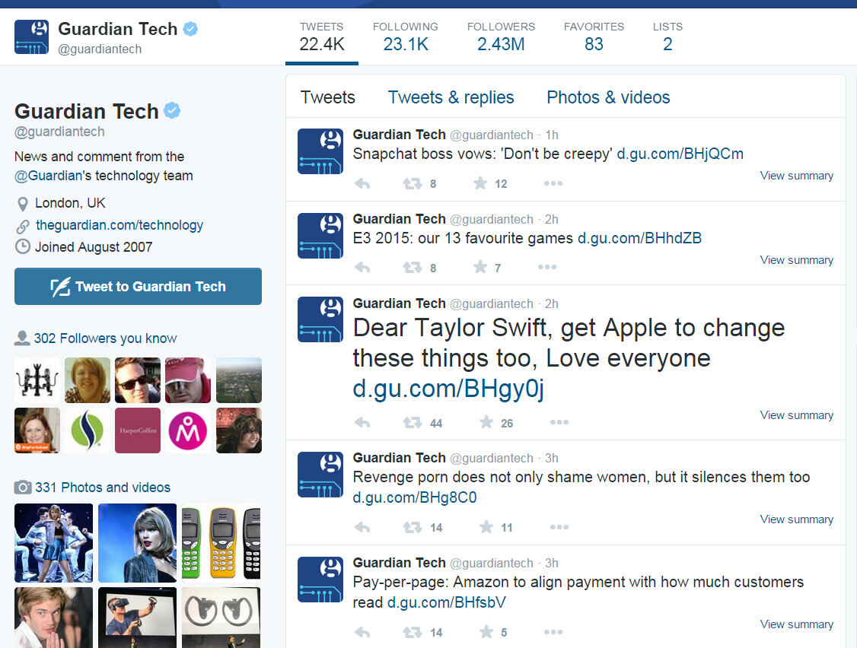The image size is (857, 648).
Task: Expand View summary on Snapchat boss tweet
Action: pyautogui.click(x=796, y=176)
